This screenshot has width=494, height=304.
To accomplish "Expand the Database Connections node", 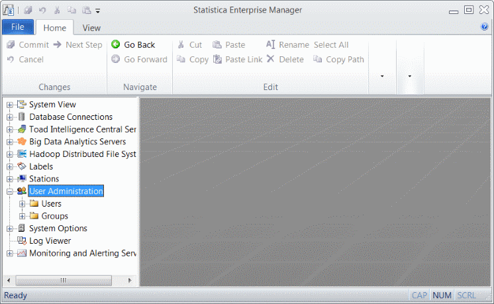I will 10,117.
